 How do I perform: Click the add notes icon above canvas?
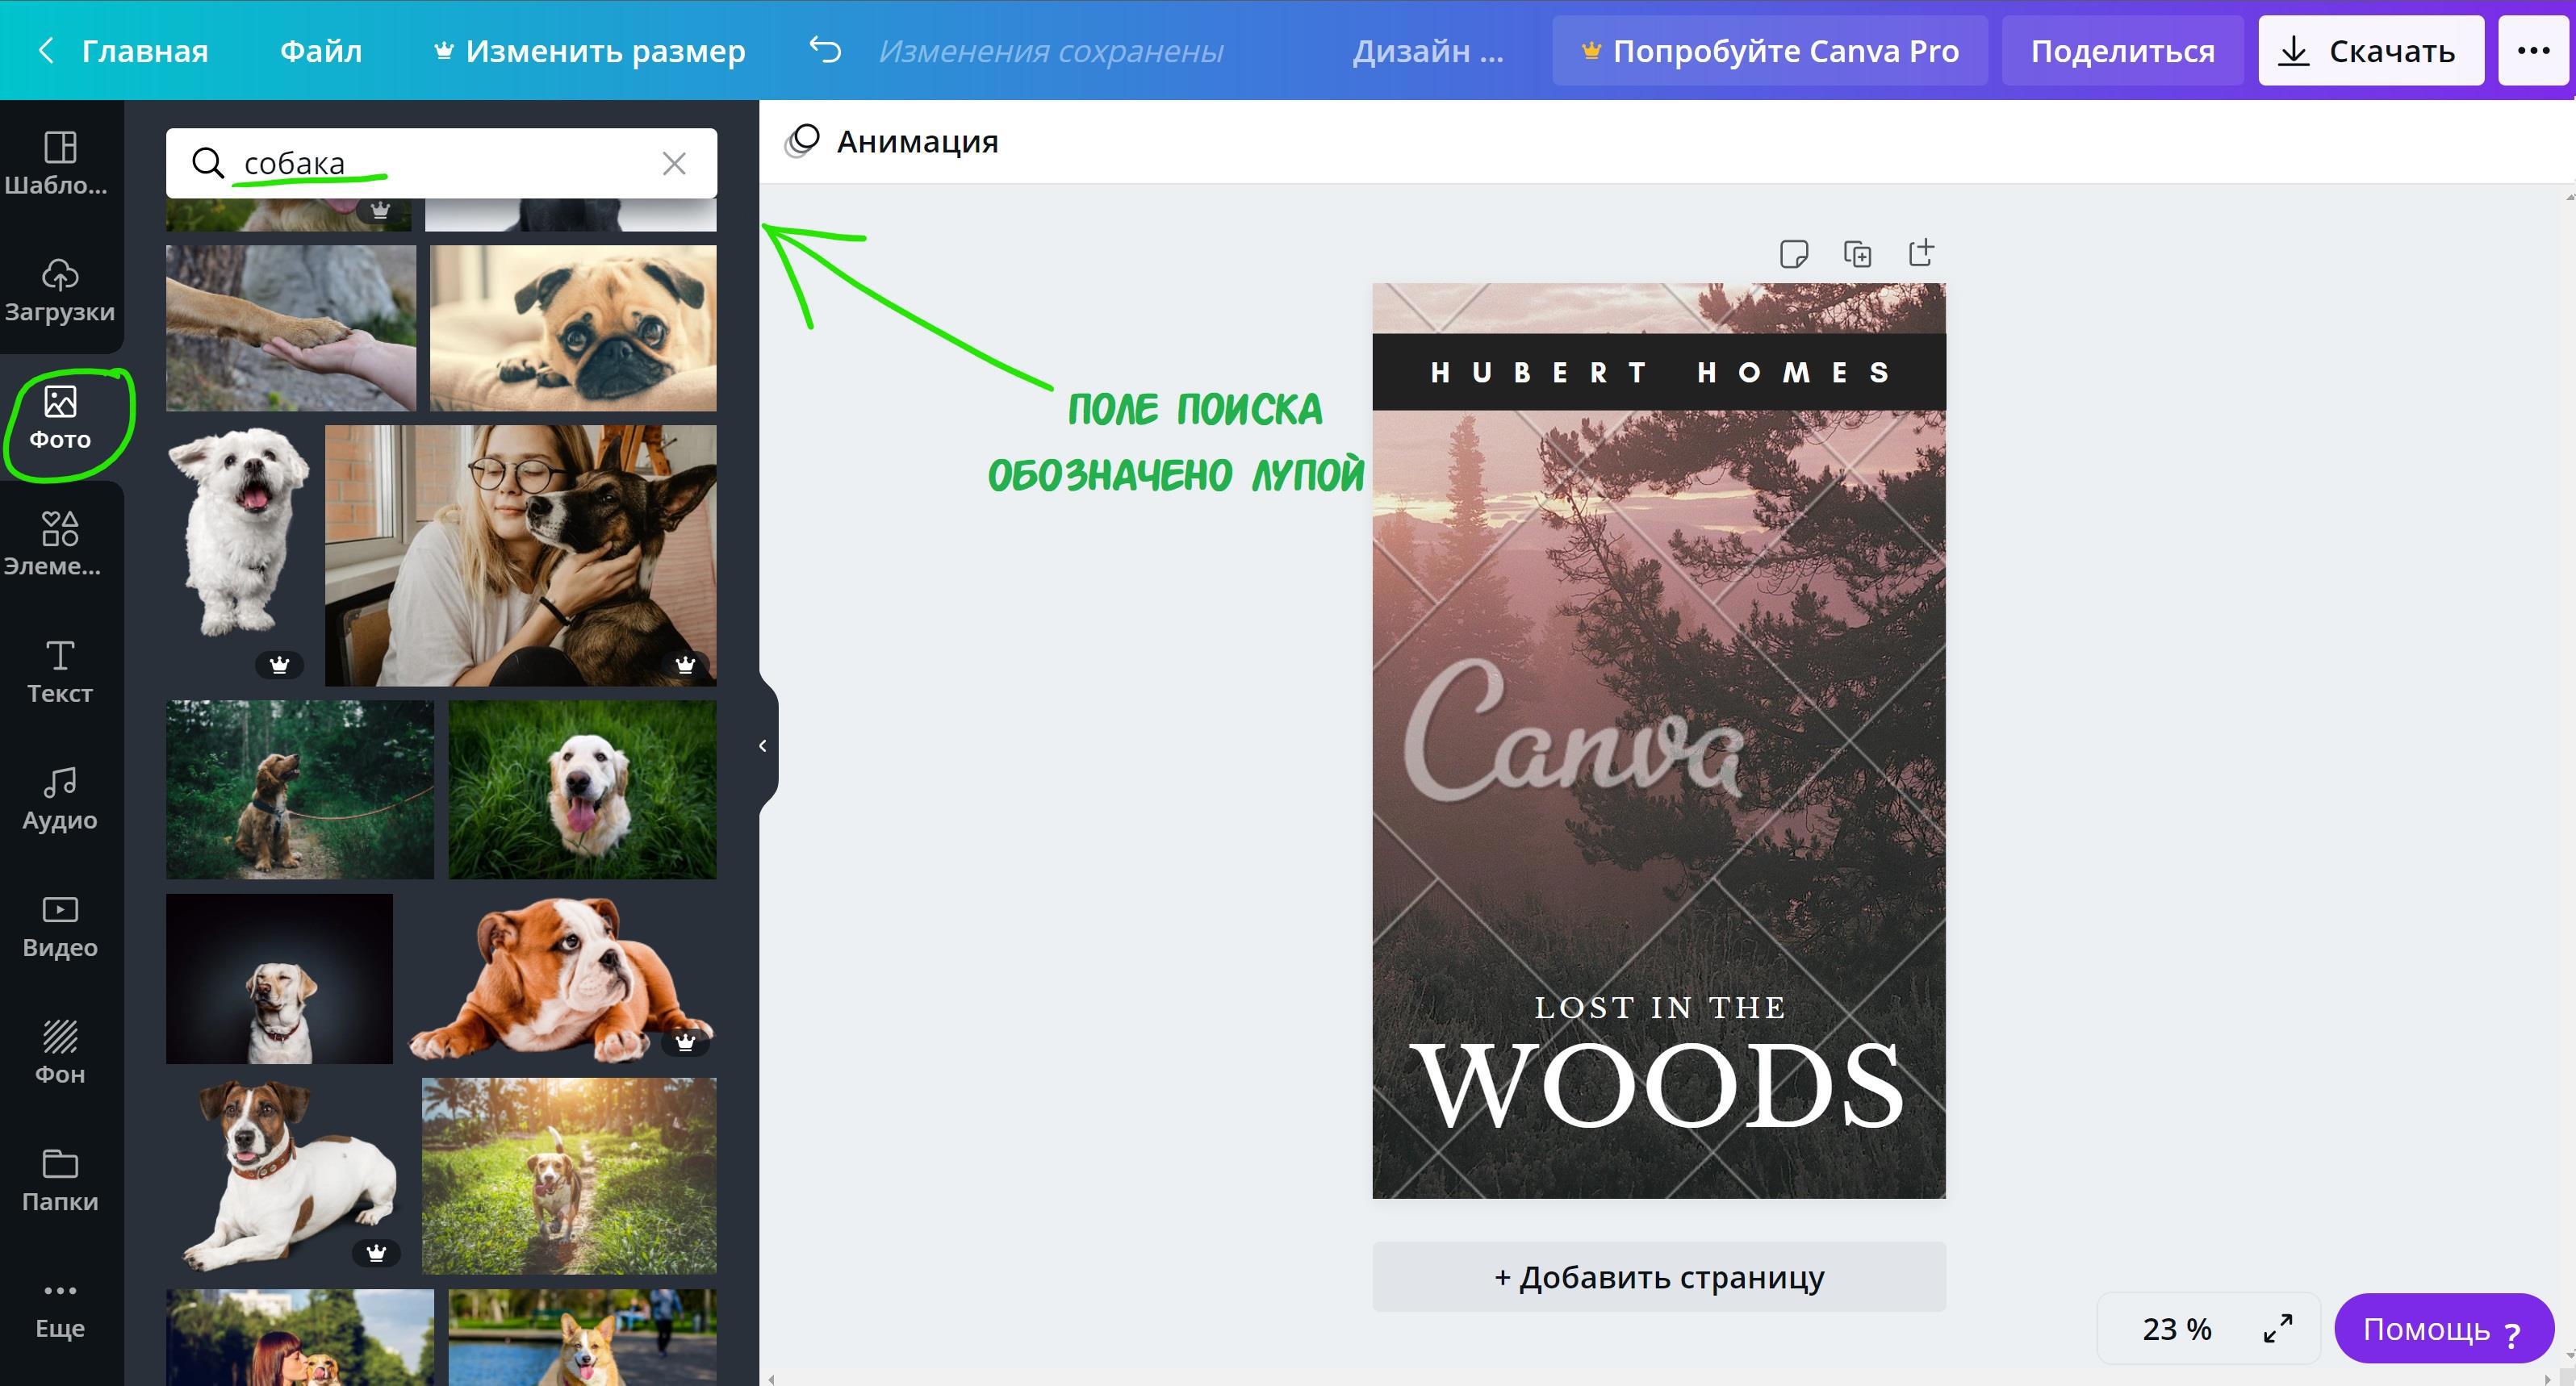point(1794,254)
